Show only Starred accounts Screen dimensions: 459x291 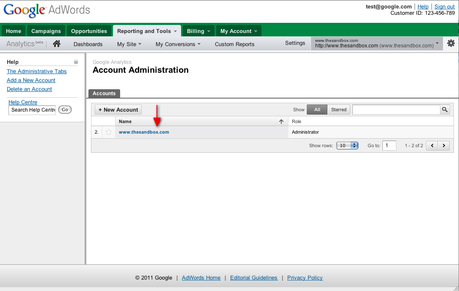pos(339,110)
